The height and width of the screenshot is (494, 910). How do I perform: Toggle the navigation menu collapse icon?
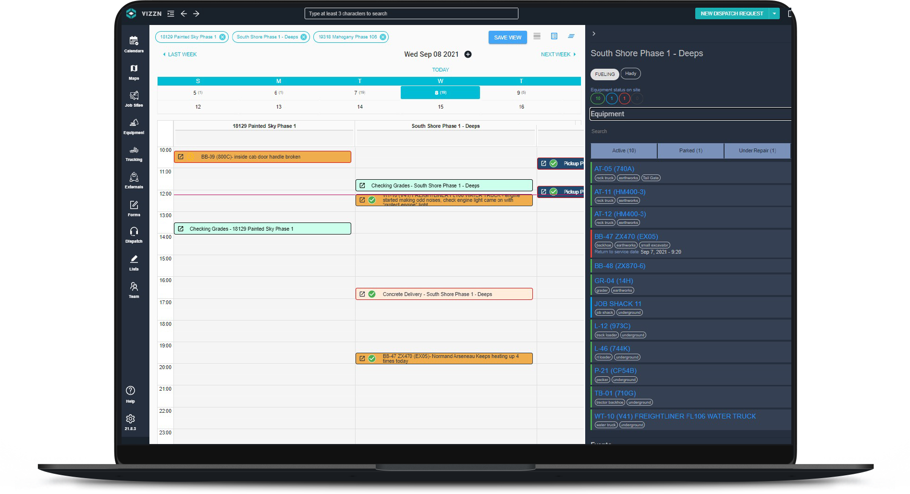pos(171,13)
